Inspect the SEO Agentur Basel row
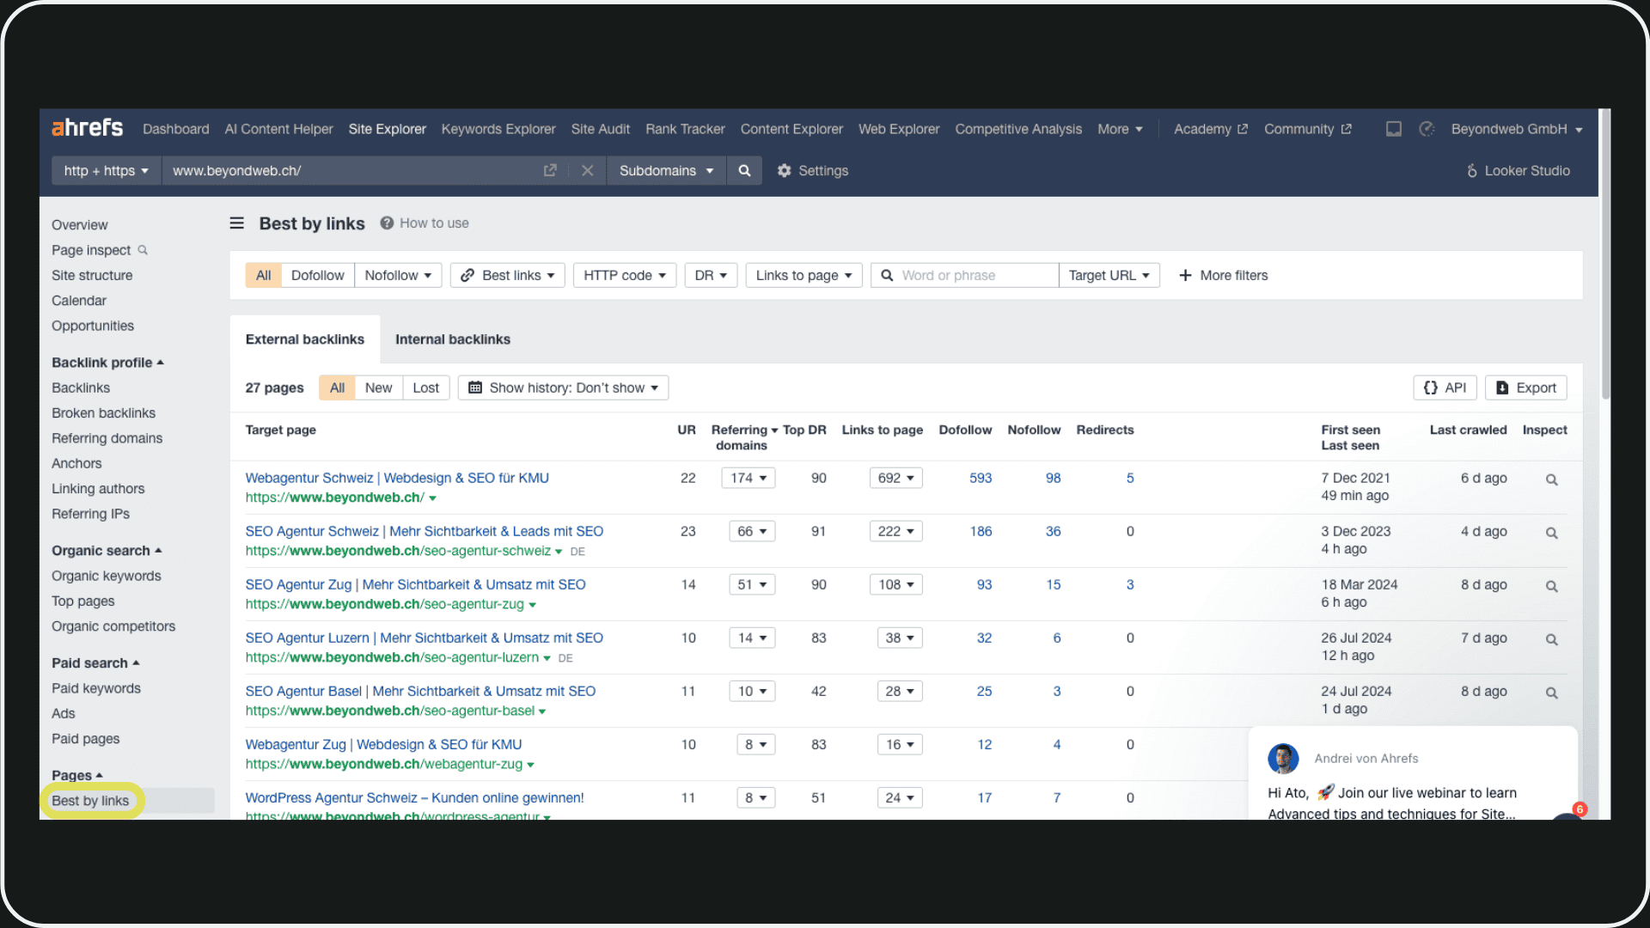Screen dimensions: 1650x928 pyautogui.click(x=1551, y=693)
